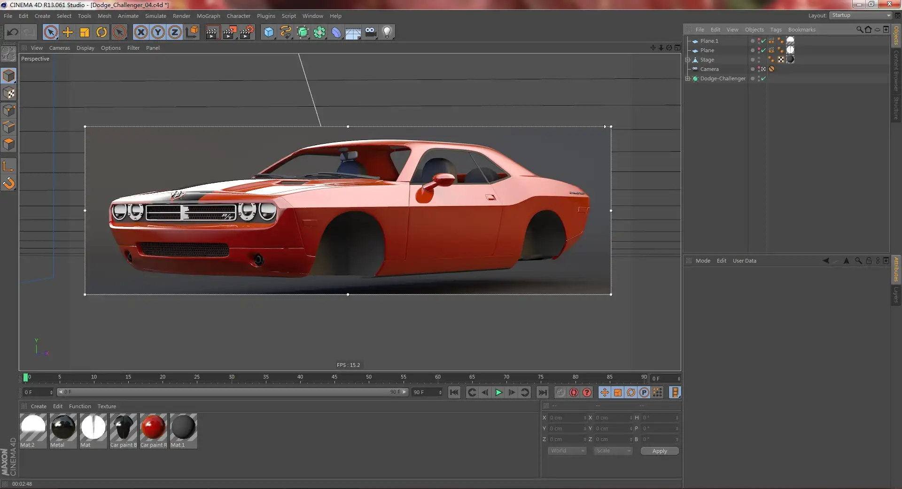Select the Live Selection tool
The width and height of the screenshot is (902, 489).
(x=51, y=32)
